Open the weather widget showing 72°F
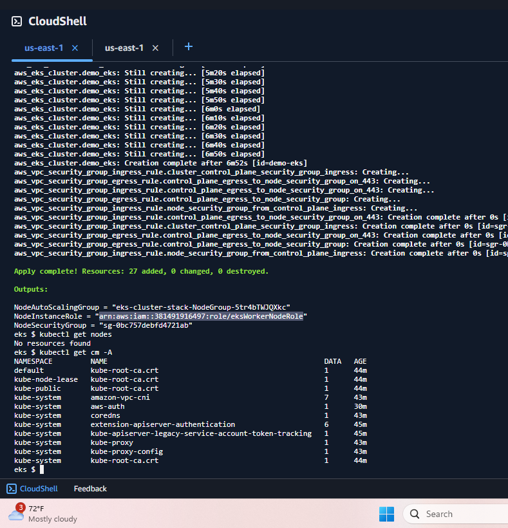The image size is (508, 528). pos(42,514)
